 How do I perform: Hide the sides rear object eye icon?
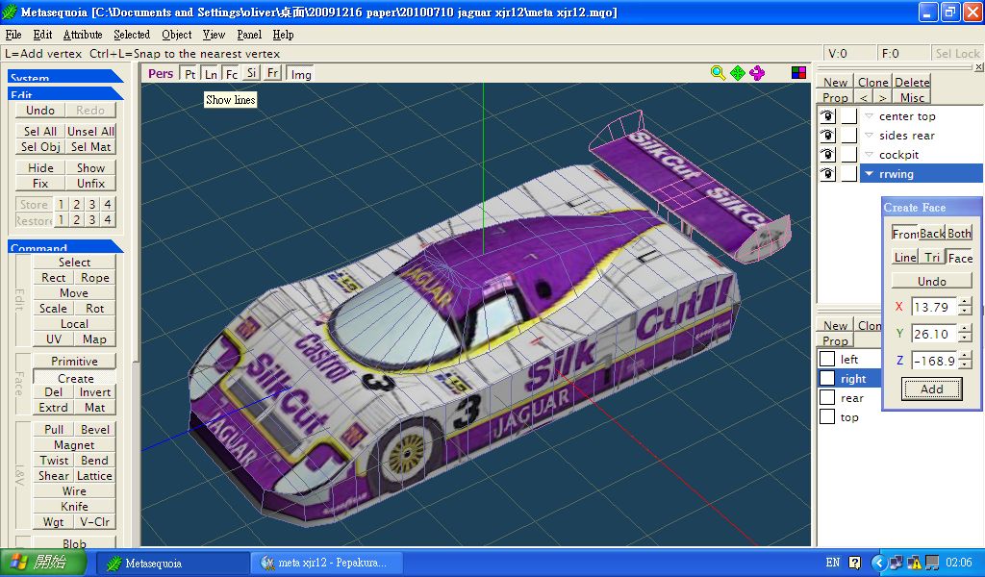pos(827,135)
